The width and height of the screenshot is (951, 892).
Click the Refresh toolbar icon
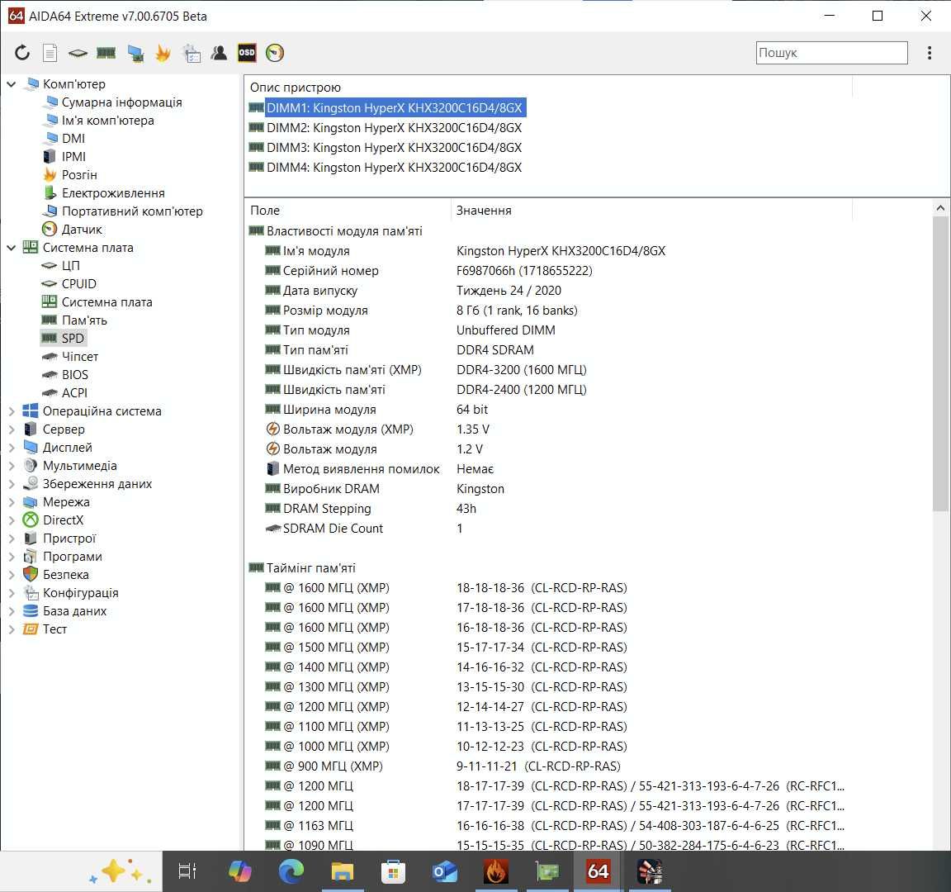coord(22,53)
